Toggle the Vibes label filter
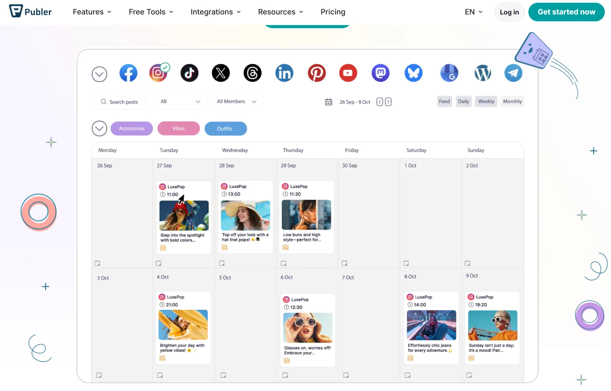 (x=179, y=129)
